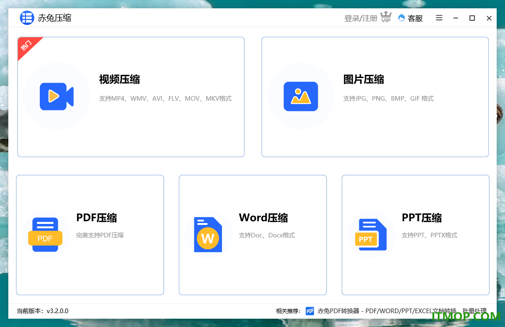Viewport: 505px width, 327px height.
Task: Click the 客服 text label
Action: (x=415, y=18)
